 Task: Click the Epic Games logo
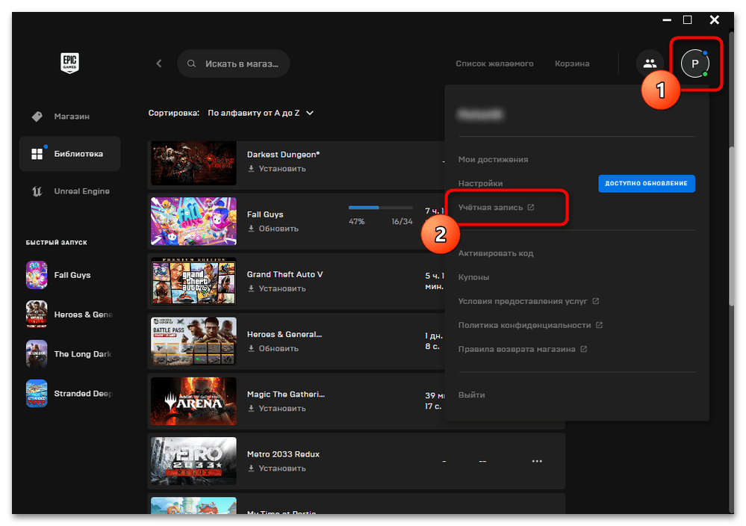pos(69,63)
